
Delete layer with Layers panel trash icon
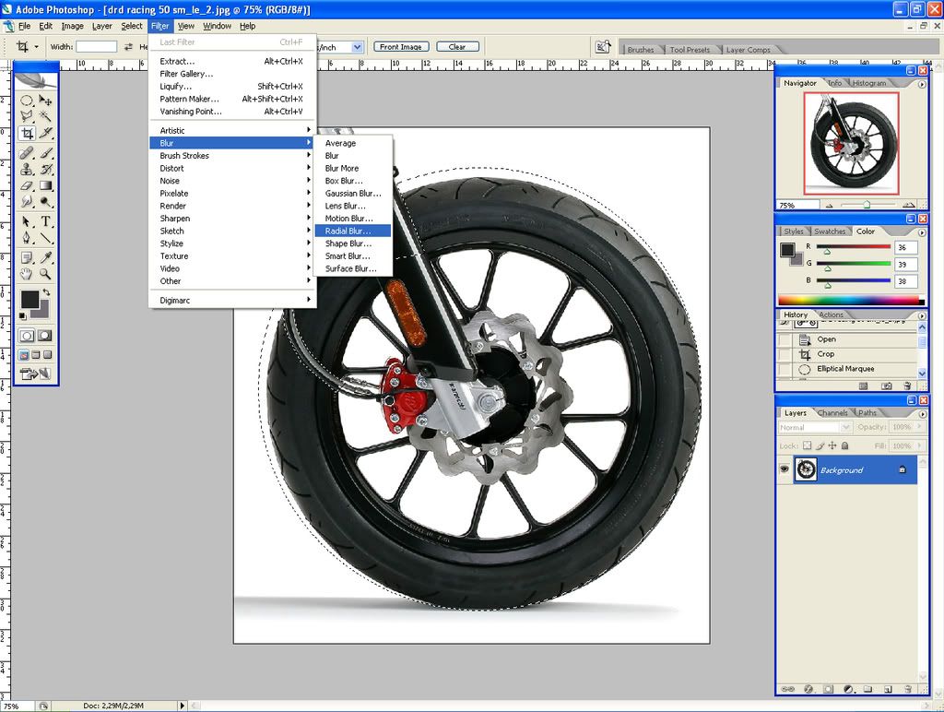(907, 689)
